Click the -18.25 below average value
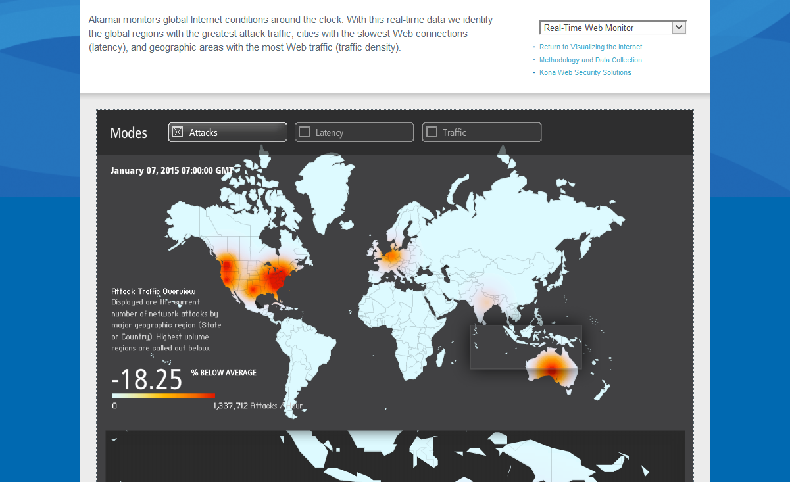The image size is (790, 482). point(147,380)
